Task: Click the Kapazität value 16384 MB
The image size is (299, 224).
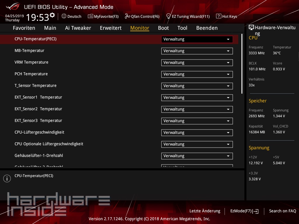Action: tap(257, 132)
